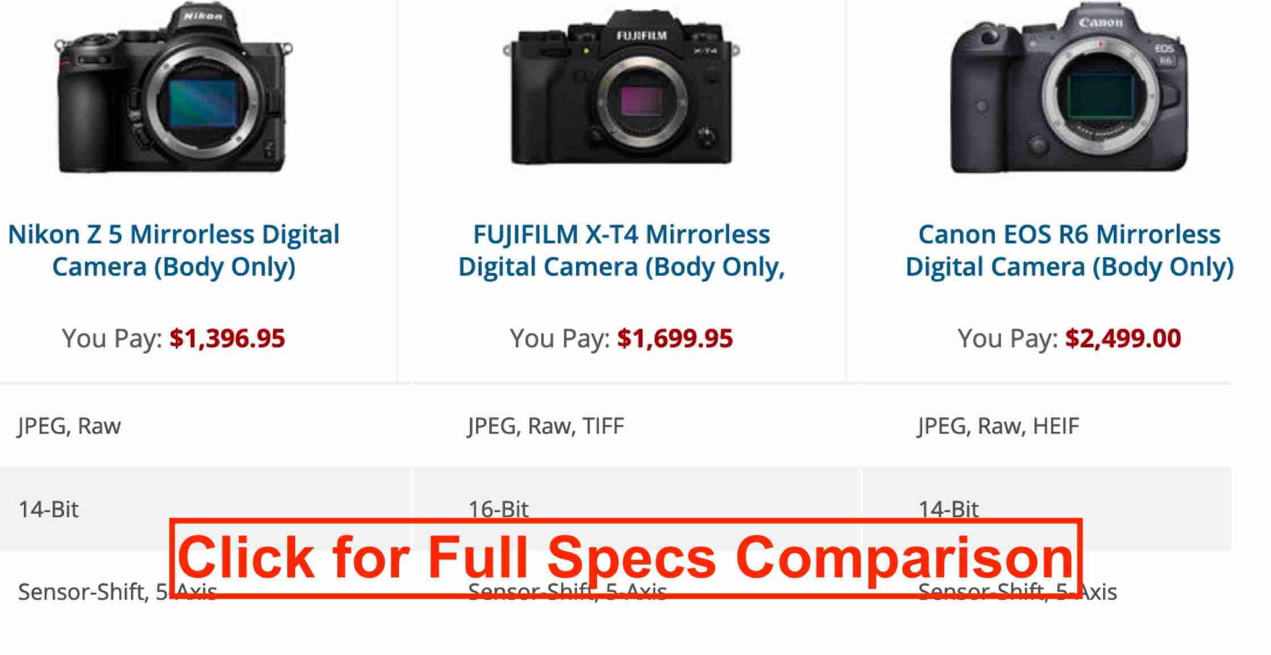The height and width of the screenshot is (655, 1271).
Task: Open the Canon EOS R6 camera product image
Action: (1069, 88)
